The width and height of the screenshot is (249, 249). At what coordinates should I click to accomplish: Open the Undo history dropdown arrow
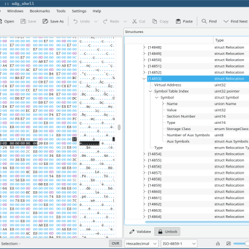pyautogui.click(x=96, y=21)
